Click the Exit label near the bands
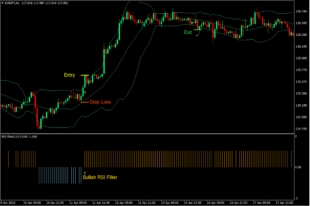310x206 pixels. click(x=188, y=32)
